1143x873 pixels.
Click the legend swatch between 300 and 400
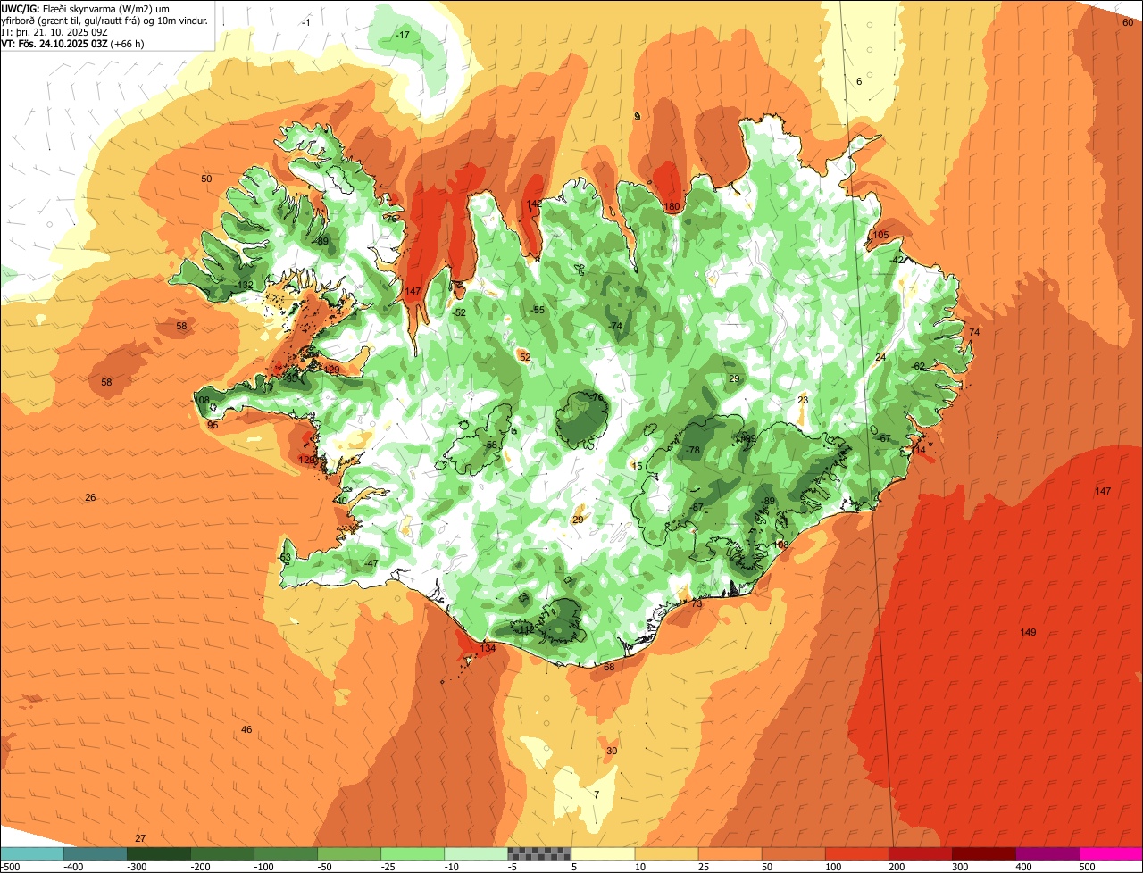click(984, 853)
